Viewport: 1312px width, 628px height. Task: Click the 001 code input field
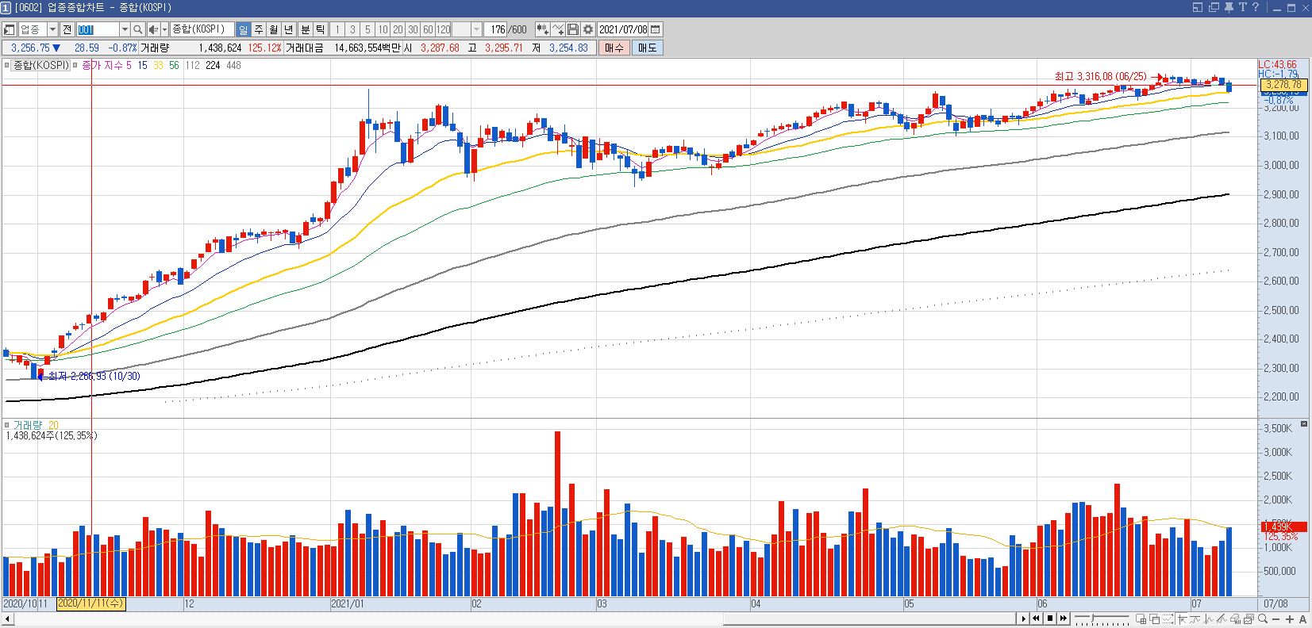[98, 29]
